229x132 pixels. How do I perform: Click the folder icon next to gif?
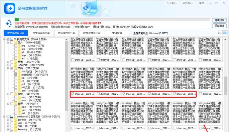tap(19, 52)
